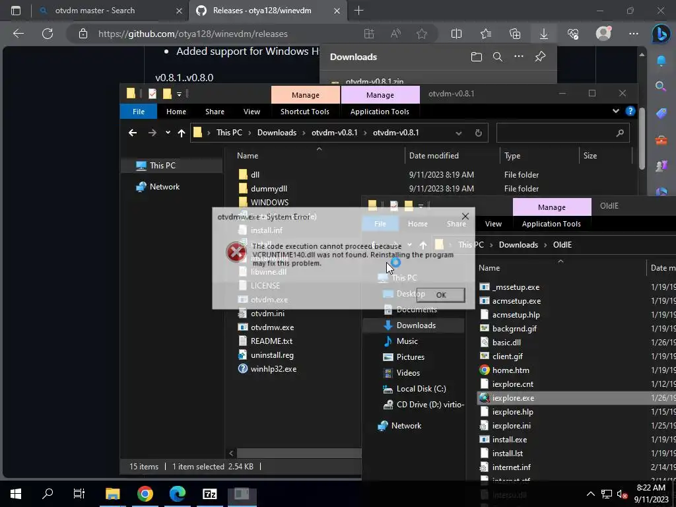Image resolution: width=676 pixels, height=507 pixels.
Task: Open Edge split screen icon
Action: (x=456, y=34)
